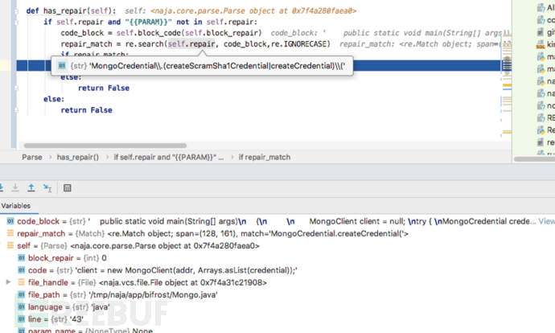Click the View link for code_block
Viewport: 555px width, 333px height.
click(545, 220)
